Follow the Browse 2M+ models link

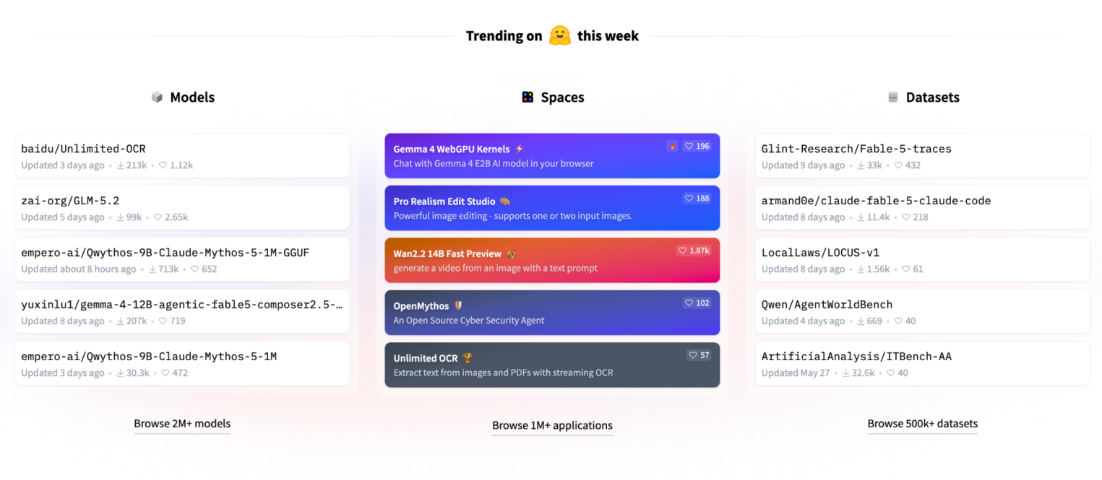click(x=182, y=424)
